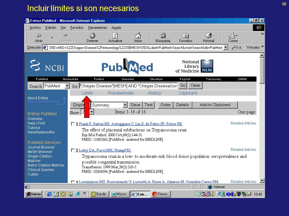289x216 pixels.
Task: Open the Favoritos toolbar icon
Action: point(186,35)
